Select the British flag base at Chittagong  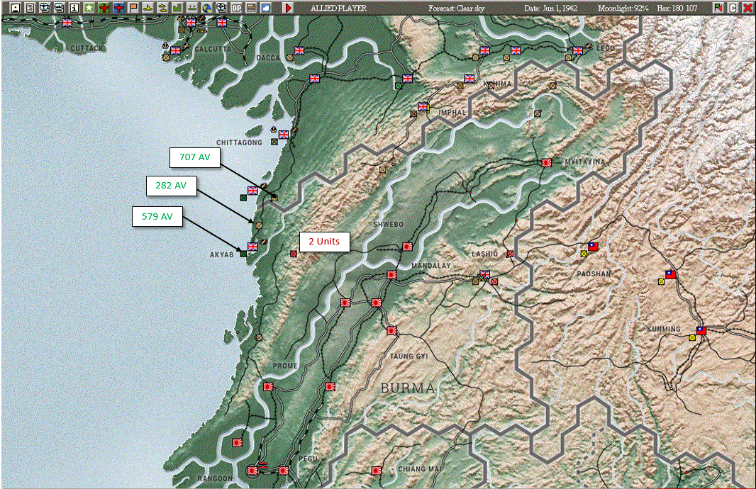284,135
